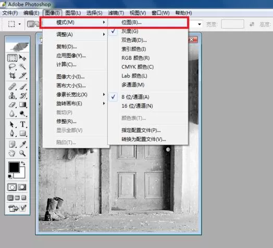Select the Slice tool
273x248 pixels.
(x=22, y=75)
